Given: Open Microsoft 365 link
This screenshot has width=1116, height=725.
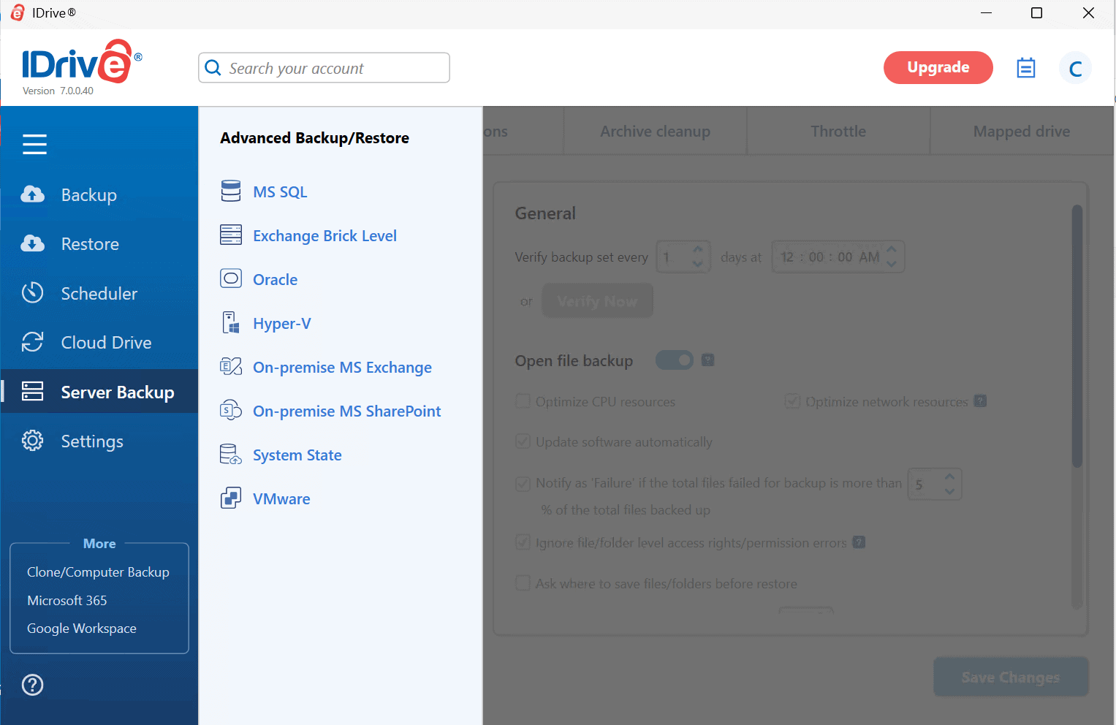Looking at the screenshot, I should coord(67,600).
